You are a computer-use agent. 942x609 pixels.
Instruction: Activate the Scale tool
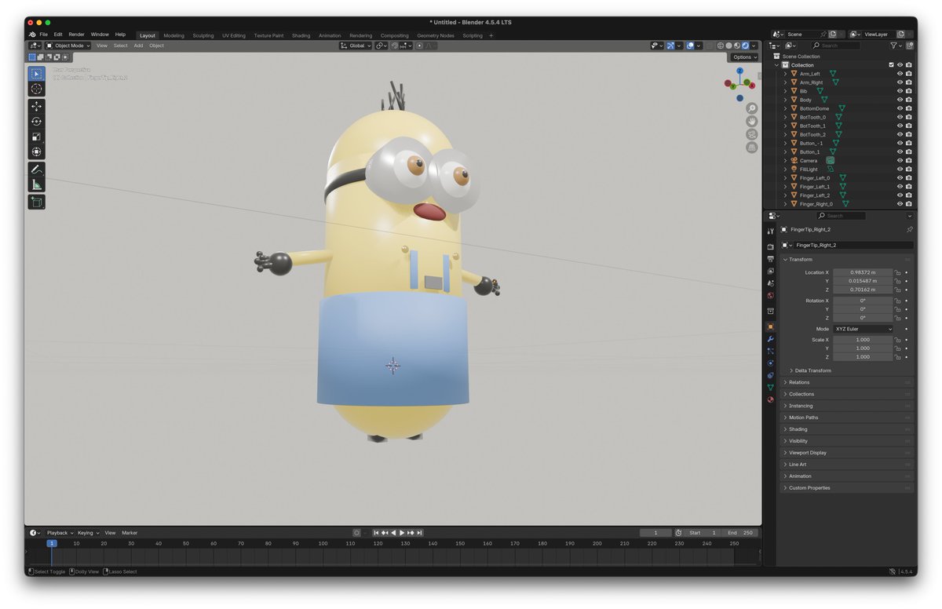point(36,137)
